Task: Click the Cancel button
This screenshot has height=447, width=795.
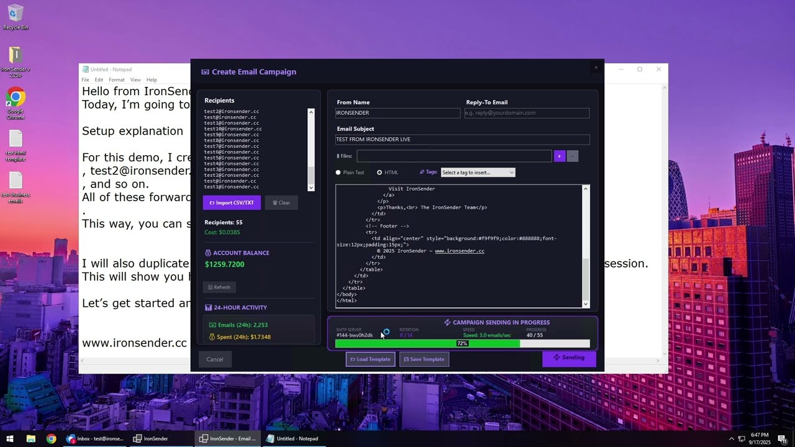Action: 215,359
